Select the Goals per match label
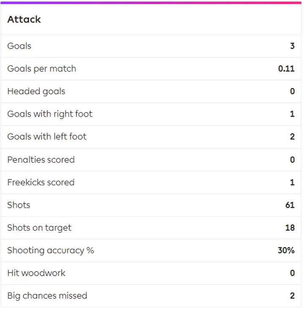This screenshot has height=312, width=304. [42, 69]
